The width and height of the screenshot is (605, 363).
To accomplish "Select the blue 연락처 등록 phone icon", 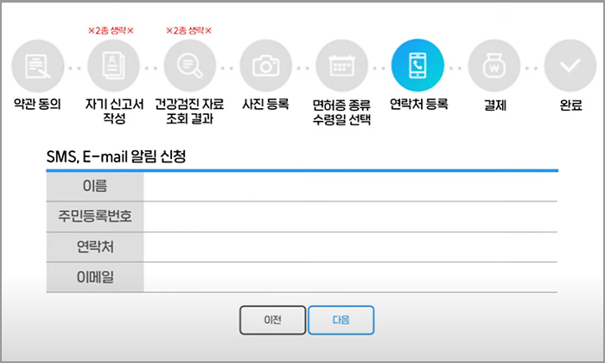I will [x=417, y=65].
